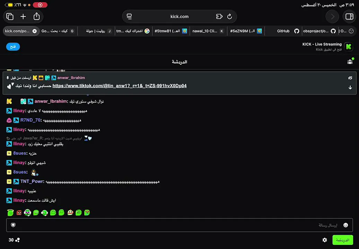This screenshot has height=249, width=359.
Task: Click the reply arrow above the Jawa7er_R reply
Action: click(8, 138)
